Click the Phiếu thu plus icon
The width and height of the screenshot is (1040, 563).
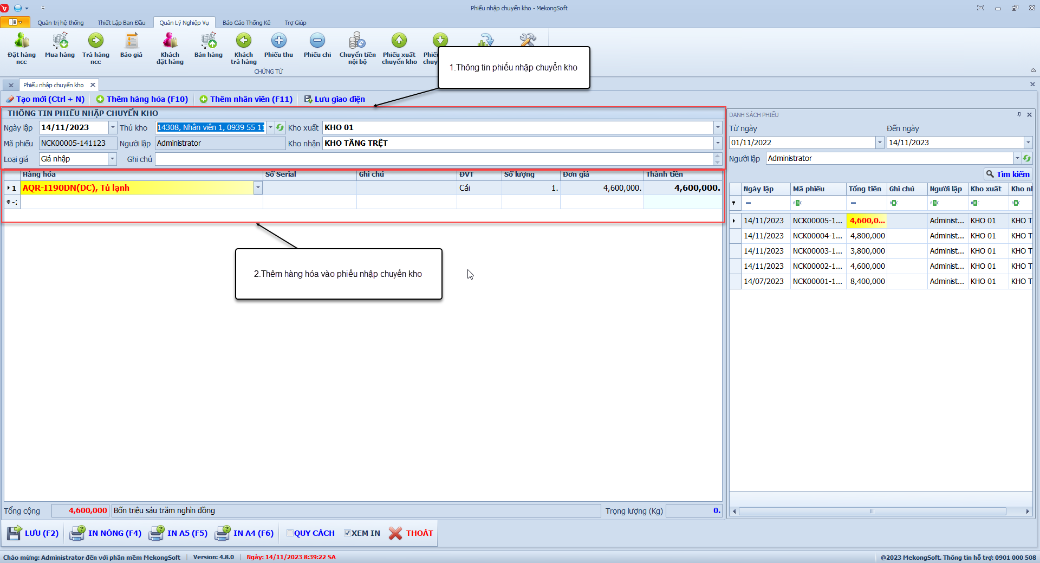[278, 41]
